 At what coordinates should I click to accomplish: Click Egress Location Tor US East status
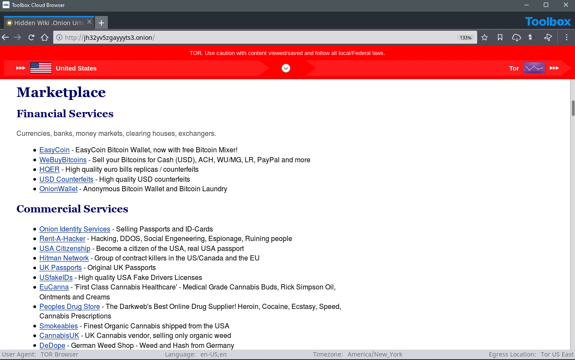[531, 354]
